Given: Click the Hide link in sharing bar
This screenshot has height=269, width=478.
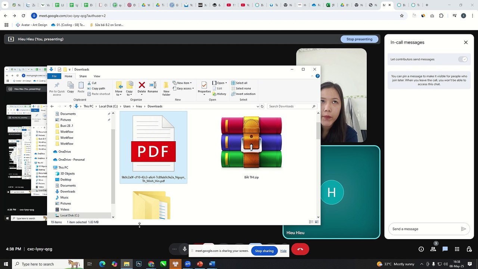Looking at the screenshot, I should click(x=283, y=251).
